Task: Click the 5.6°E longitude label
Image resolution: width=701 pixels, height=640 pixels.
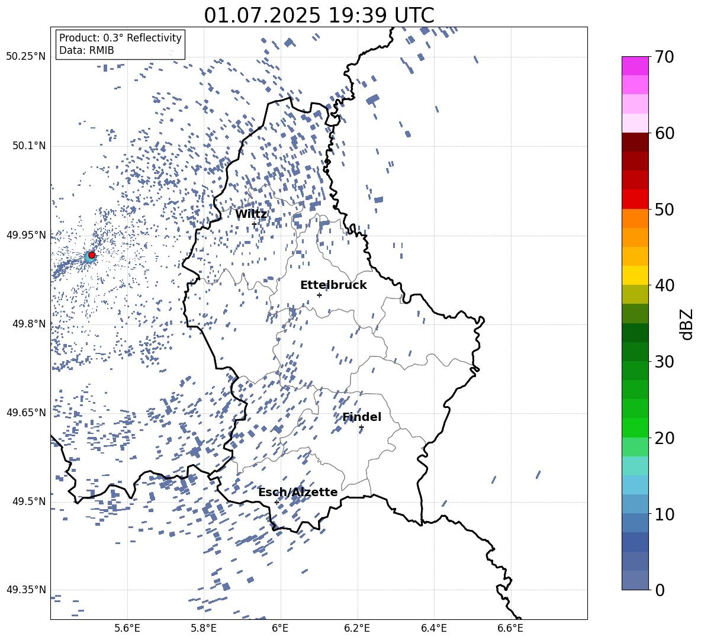Action: tap(127, 628)
